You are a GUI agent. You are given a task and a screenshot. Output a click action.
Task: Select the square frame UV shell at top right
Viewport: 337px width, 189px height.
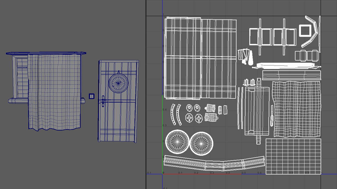[305, 31]
